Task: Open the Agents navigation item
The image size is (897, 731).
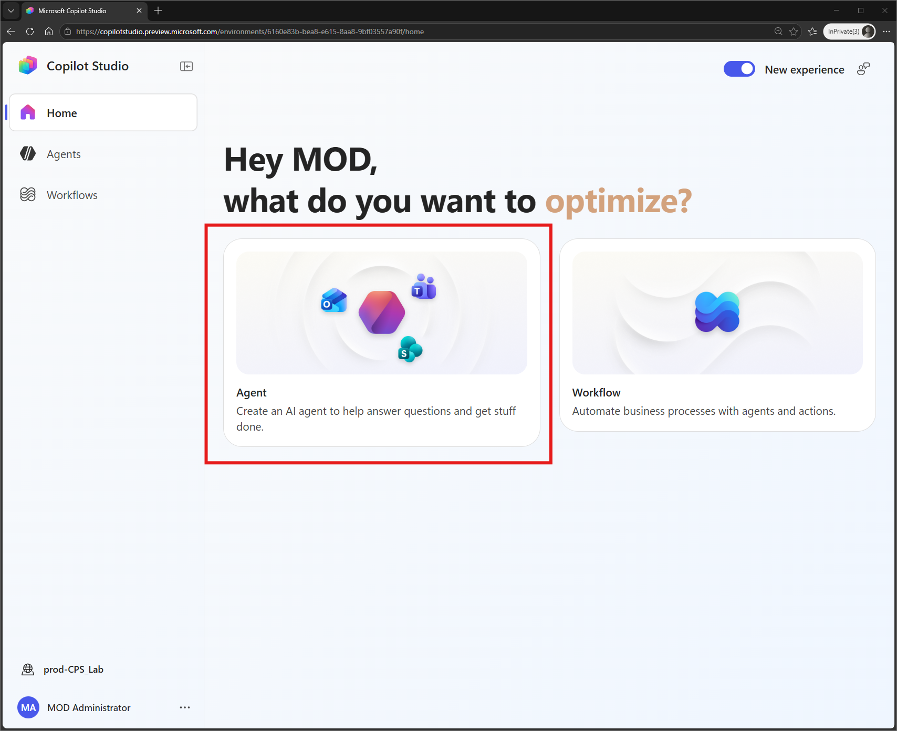Action: coord(103,154)
